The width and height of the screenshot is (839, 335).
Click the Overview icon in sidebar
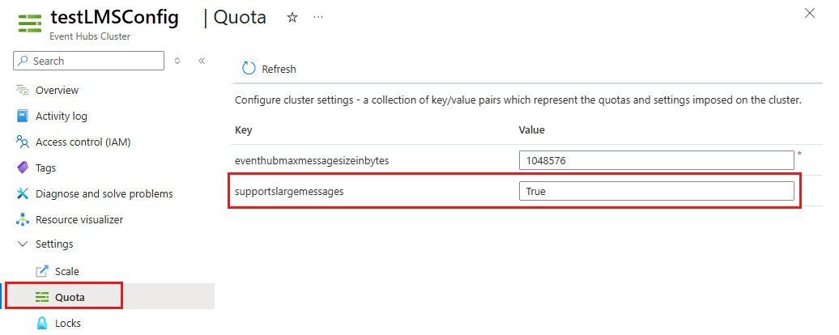point(23,90)
